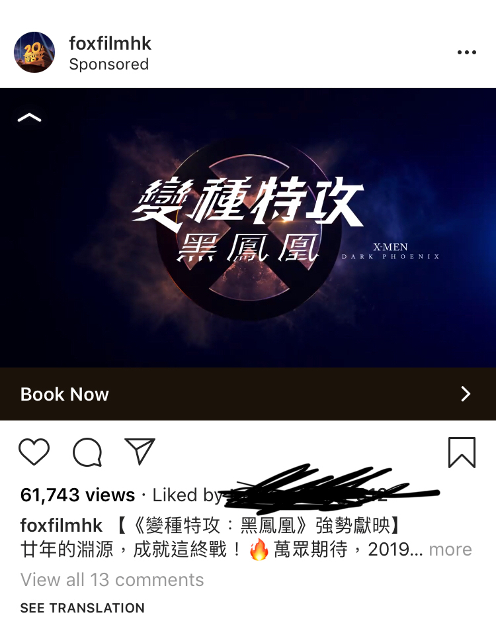496x641 pixels.
Task: Save post with bookmark icon
Action: pyautogui.click(x=462, y=452)
